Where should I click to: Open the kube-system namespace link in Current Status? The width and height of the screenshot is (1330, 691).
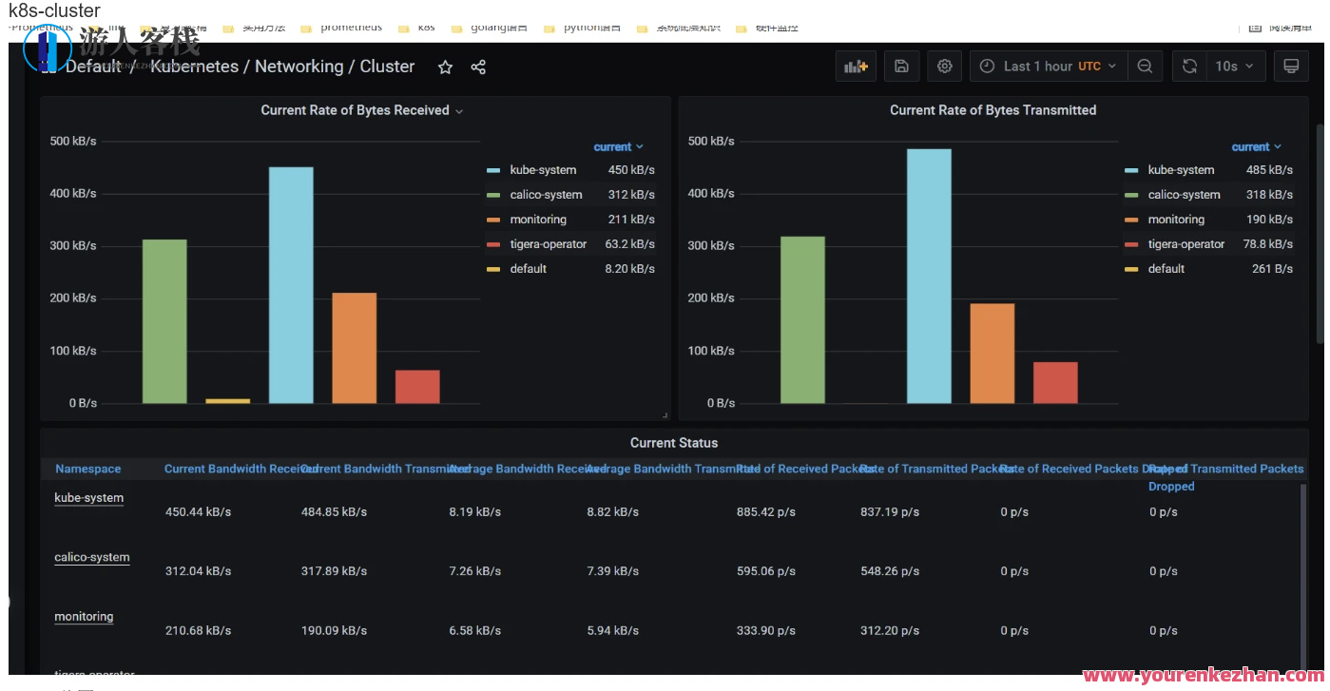88,497
